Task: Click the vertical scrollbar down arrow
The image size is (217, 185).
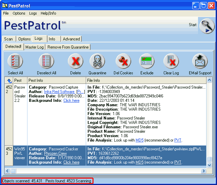Action: coord(209,165)
